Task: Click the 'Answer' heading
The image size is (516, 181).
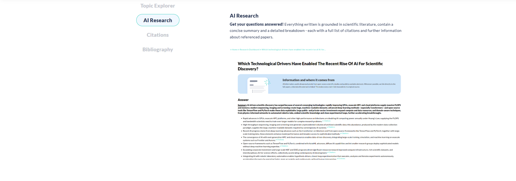Action: (243, 100)
